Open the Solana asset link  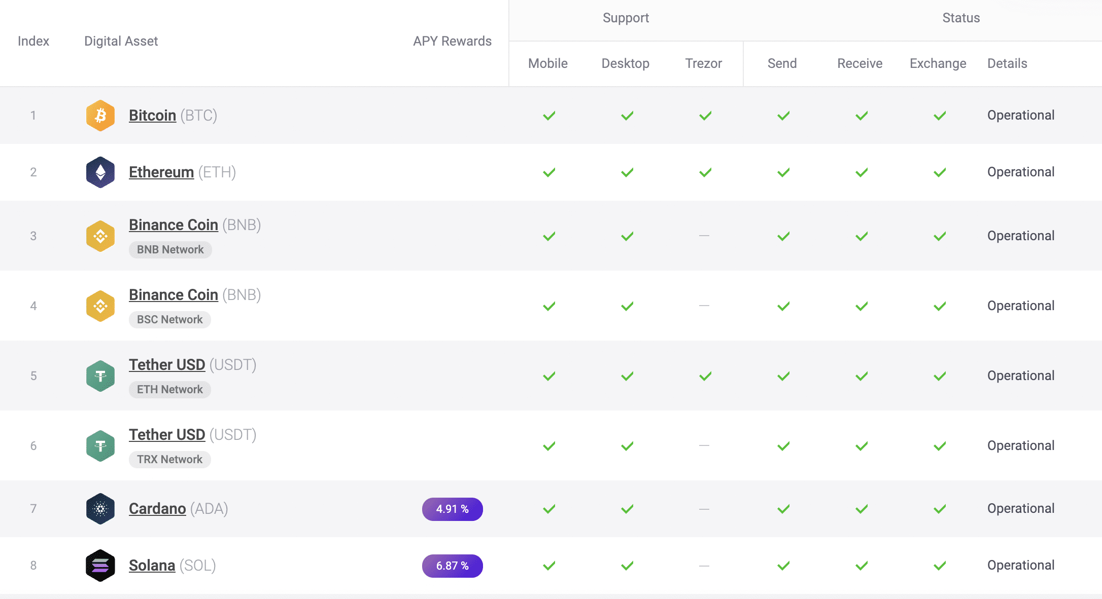pyautogui.click(x=152, y=566)
